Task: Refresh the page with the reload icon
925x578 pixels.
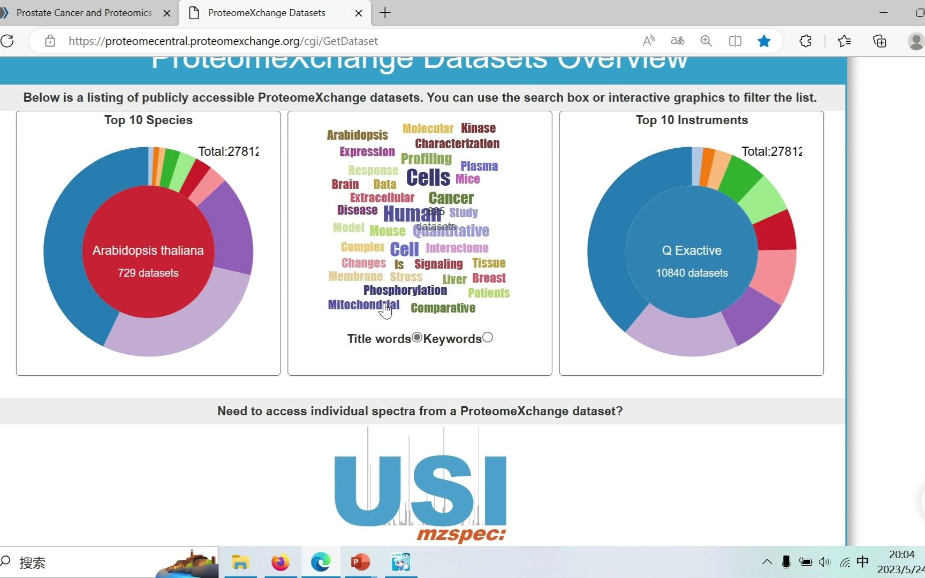Action: [7, 41]
